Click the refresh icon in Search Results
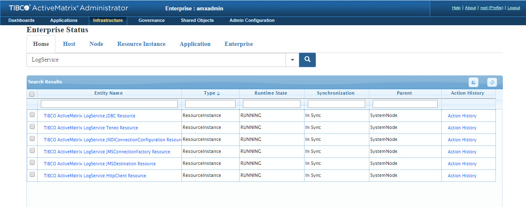This screenshot has width=526, height=207. pyautogui.click(x=492, y=82)
